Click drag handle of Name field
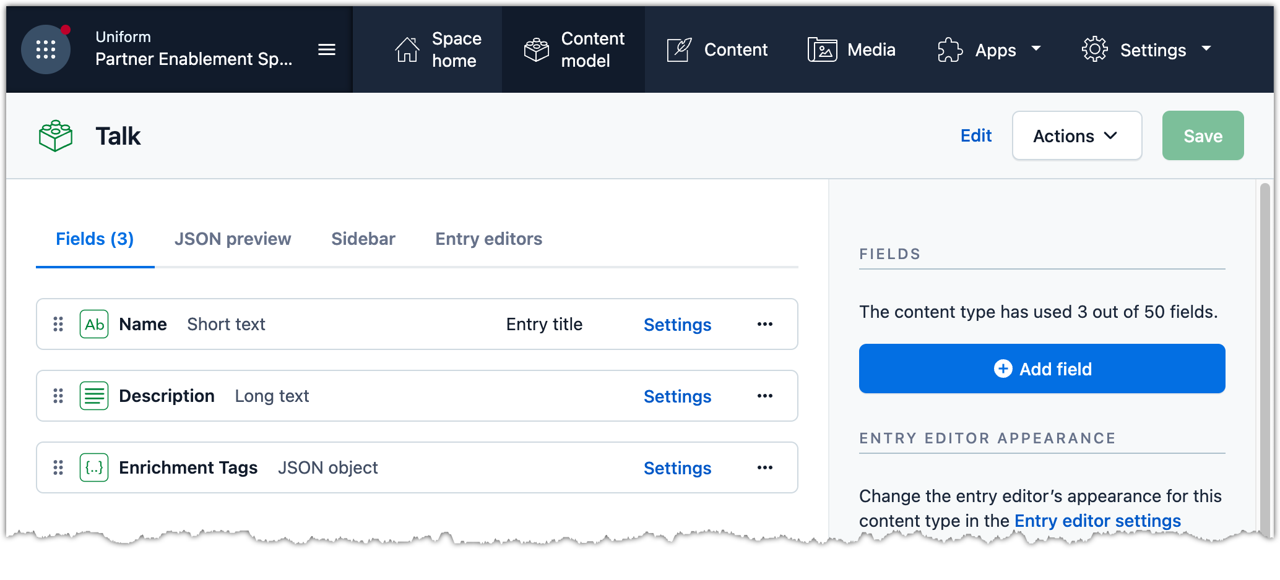 58,324
